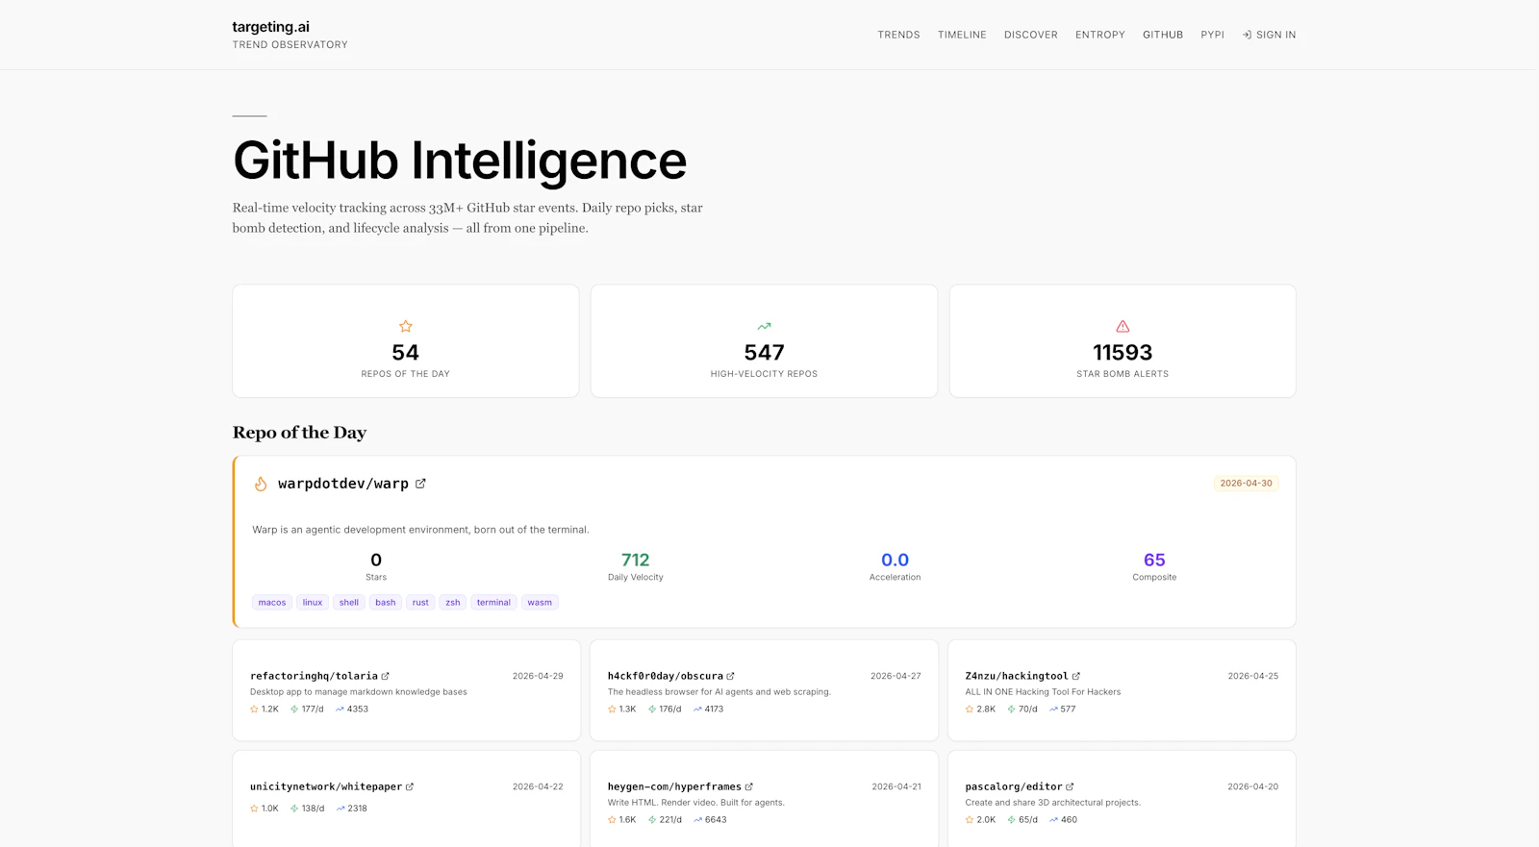Open Z4nzu/hackingtool repository

[x=1017, y=676]
